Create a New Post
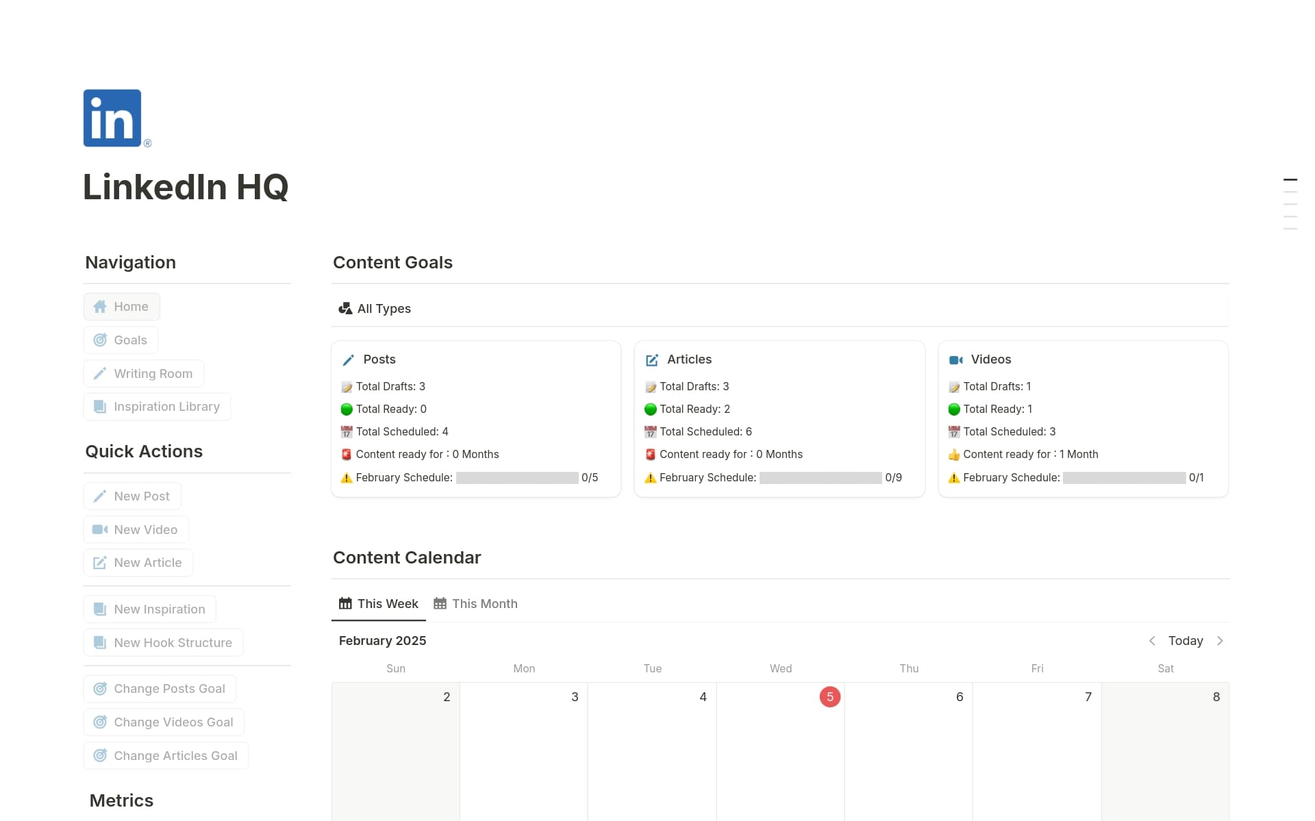 (132, 496)
